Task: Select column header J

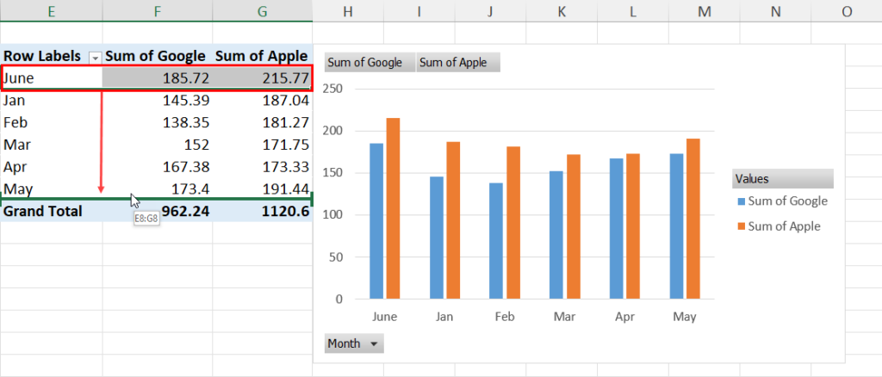Action: [490, 10]
